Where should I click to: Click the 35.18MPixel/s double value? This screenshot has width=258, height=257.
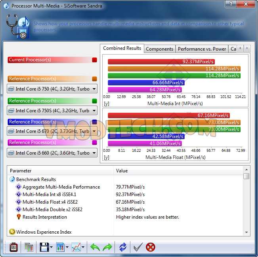(x=130, y=209)
